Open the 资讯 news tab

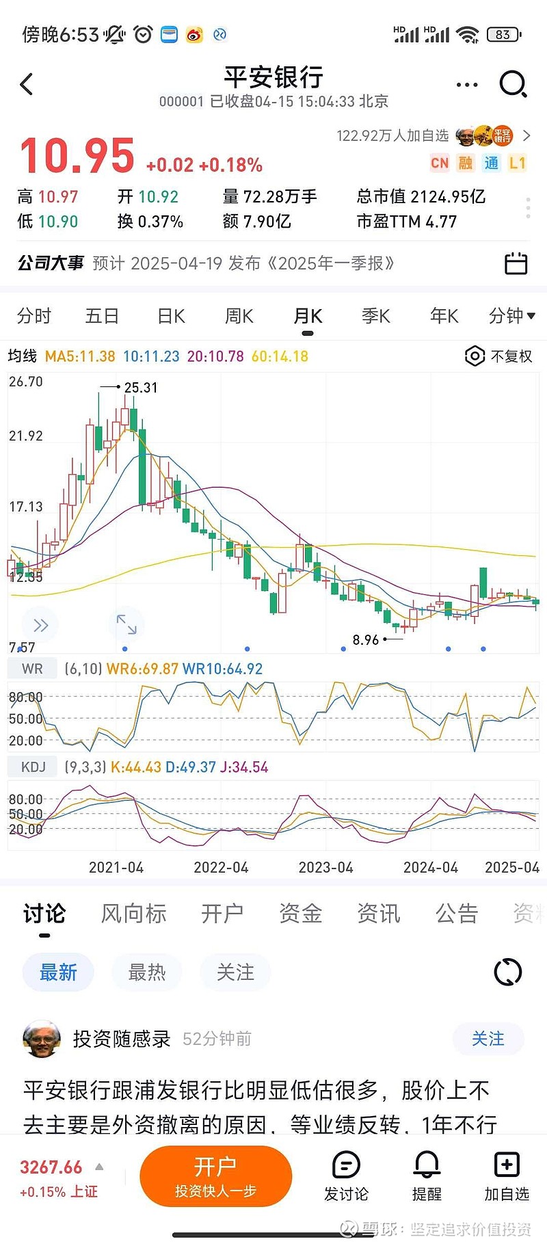click(379, 914)
